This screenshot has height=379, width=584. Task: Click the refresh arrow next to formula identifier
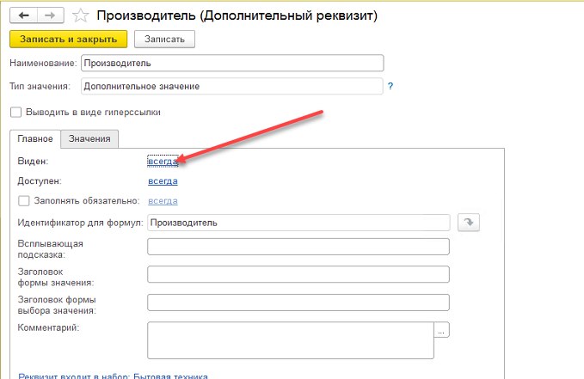tap(468, 223)
